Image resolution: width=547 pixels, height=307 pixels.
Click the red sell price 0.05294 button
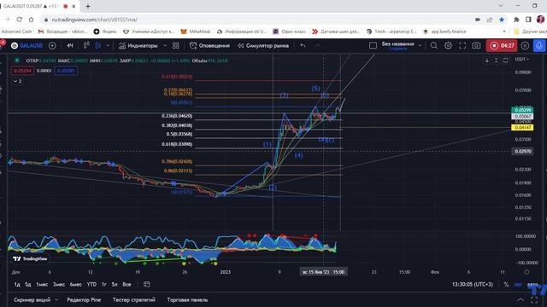23,71
